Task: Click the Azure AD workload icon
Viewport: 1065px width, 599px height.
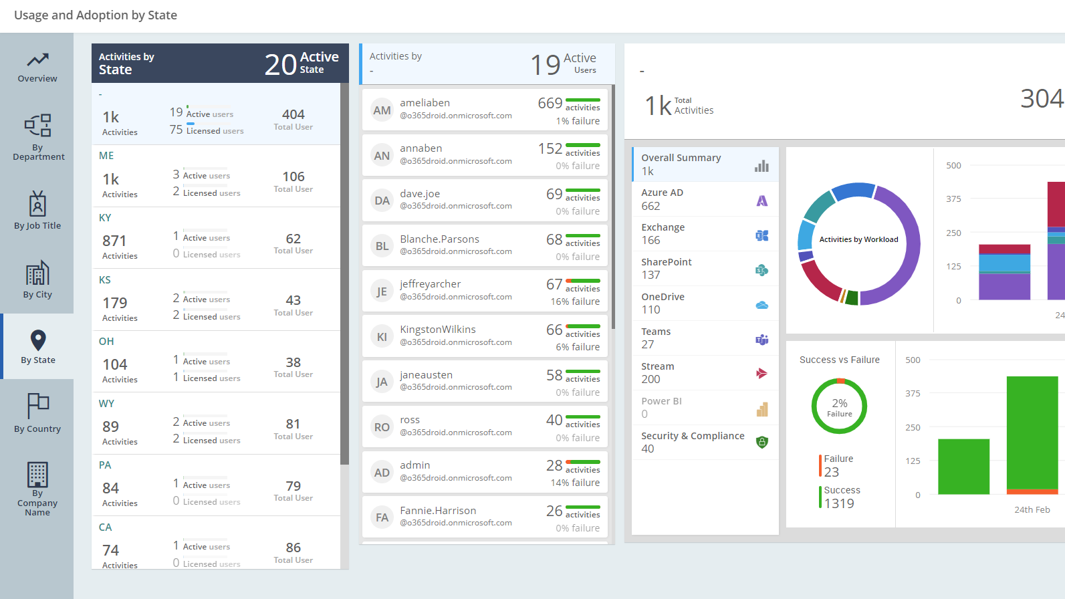Action: click(761, 201)
